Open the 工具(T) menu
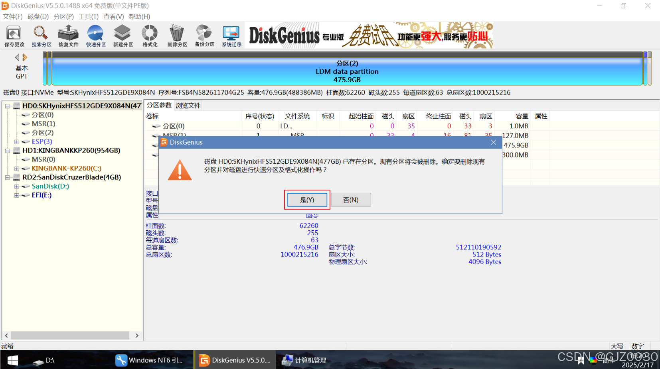660x369 pixels. click(x=89, y=16)
